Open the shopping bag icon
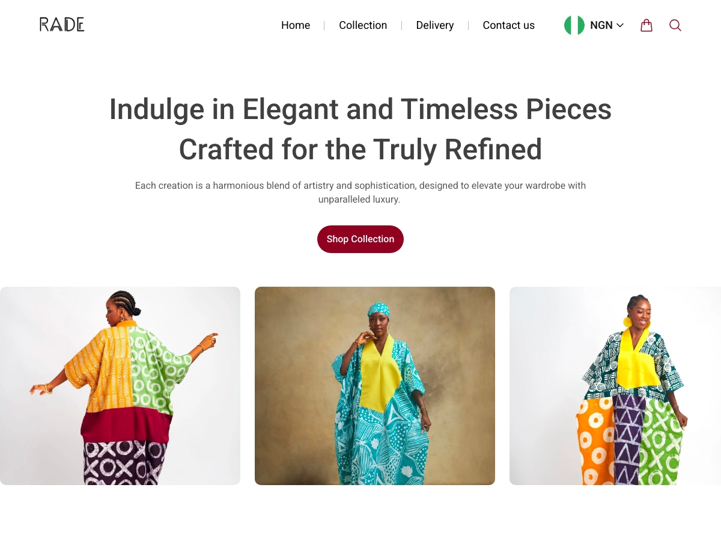Viewport: 721px width, 541px height. [646, 25]
